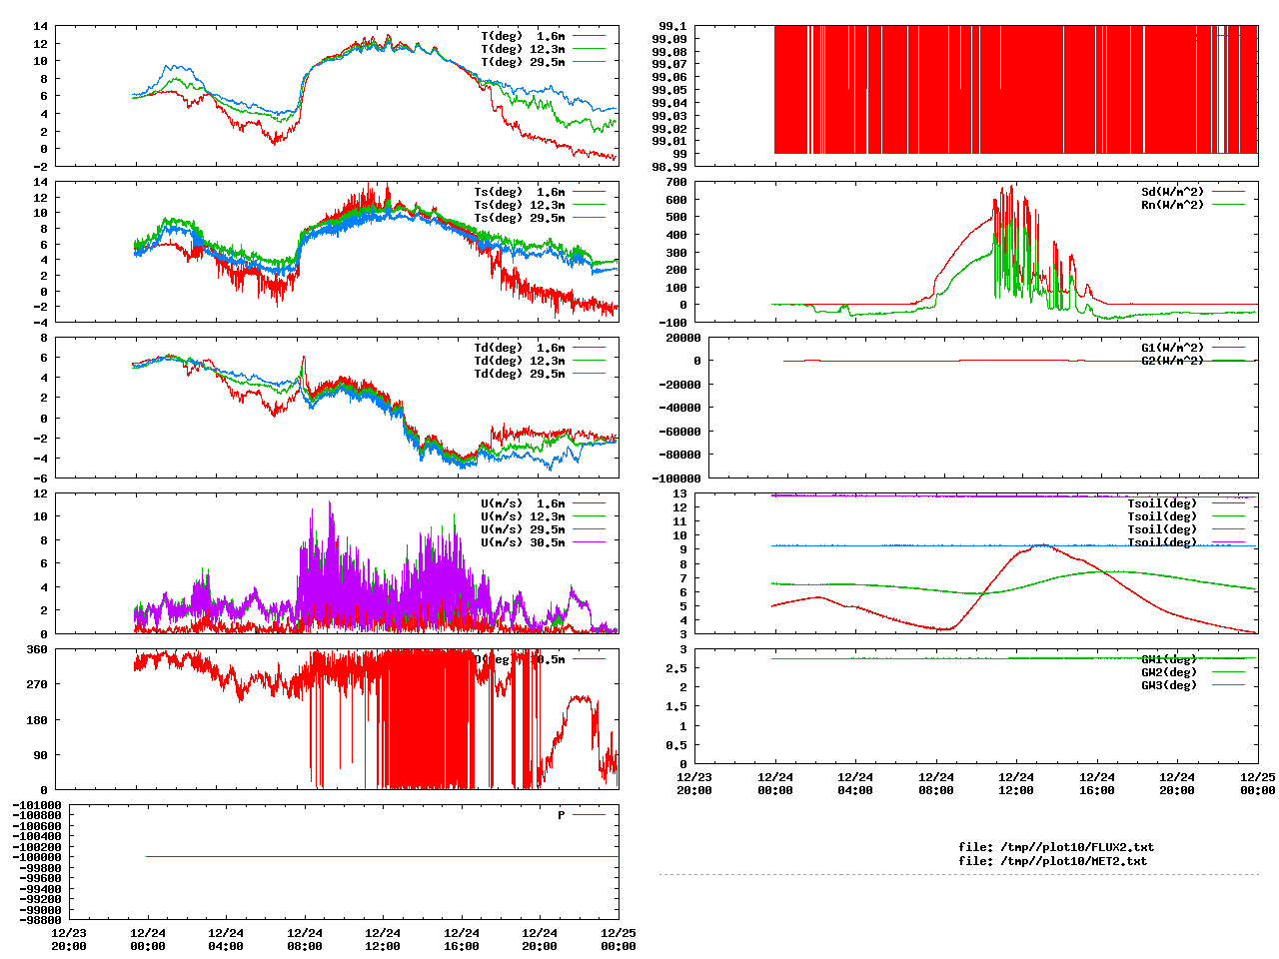Select the "360" wind direction axis label
The width and height of the screenshot is (1279, 959).
coord(37,649)
